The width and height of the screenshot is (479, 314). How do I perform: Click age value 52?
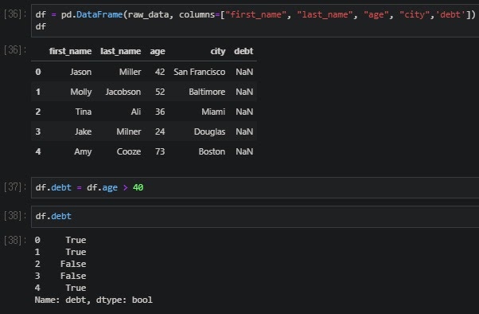(160, 92)
